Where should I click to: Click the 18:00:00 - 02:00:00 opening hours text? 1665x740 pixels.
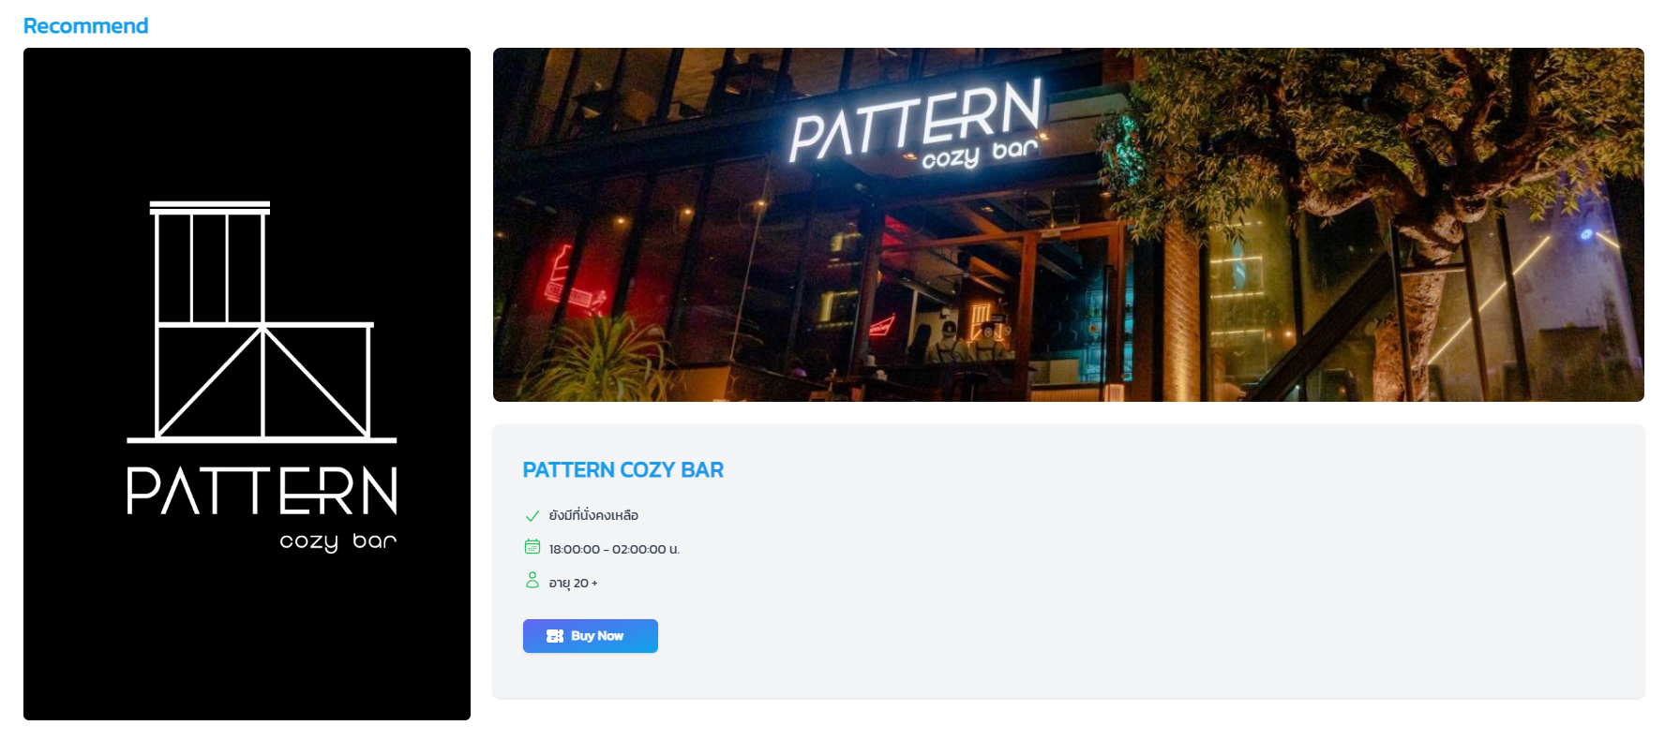pos(614,549)
